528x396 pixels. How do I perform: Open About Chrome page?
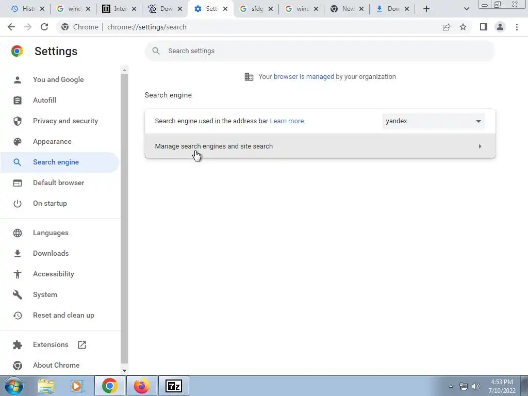tap(56, 365)
